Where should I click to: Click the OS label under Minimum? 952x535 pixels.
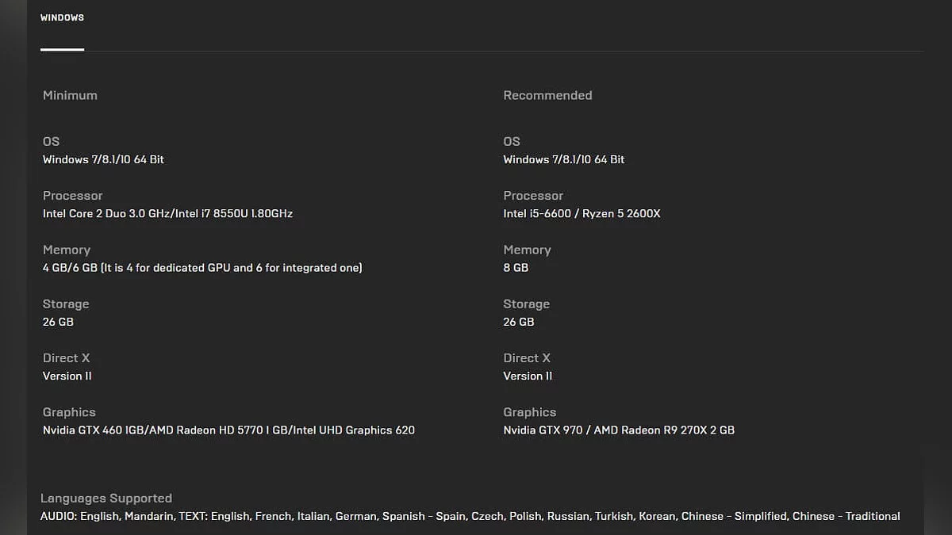click(x=51, y=141)
